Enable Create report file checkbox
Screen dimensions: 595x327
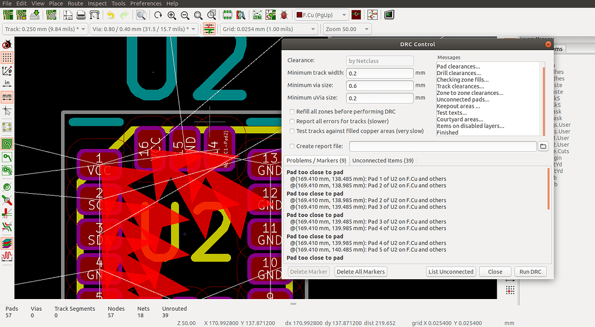click(292, 146)
